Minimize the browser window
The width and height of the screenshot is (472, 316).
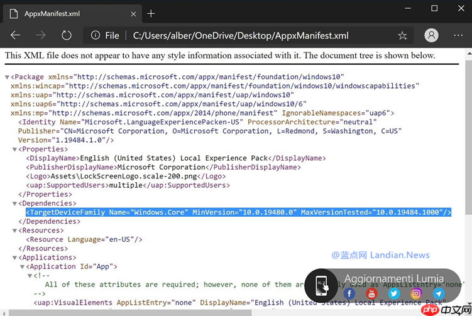pos(408,8)
